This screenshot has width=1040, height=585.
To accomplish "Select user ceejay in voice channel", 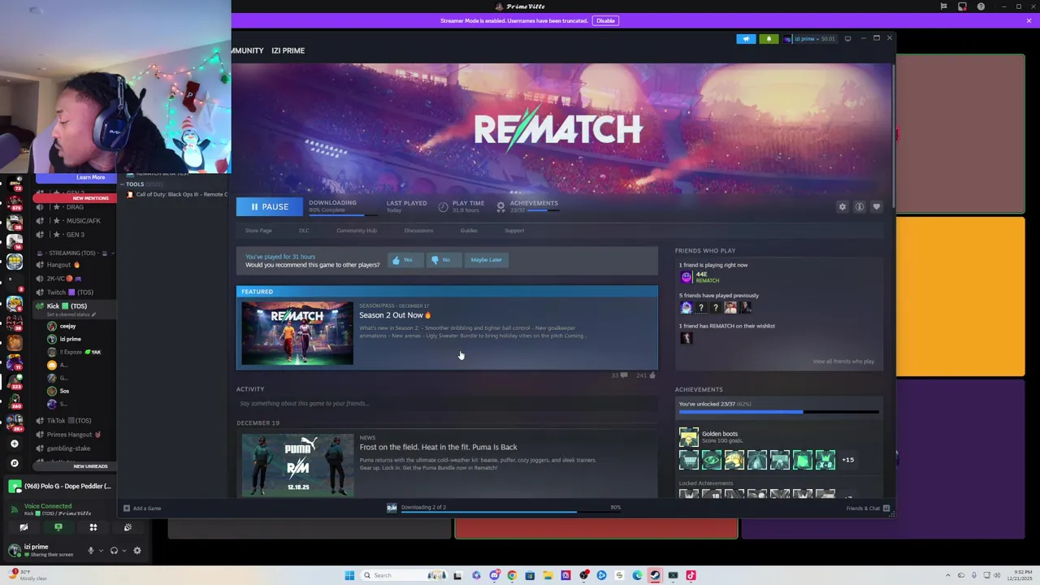I will [67, 327].
